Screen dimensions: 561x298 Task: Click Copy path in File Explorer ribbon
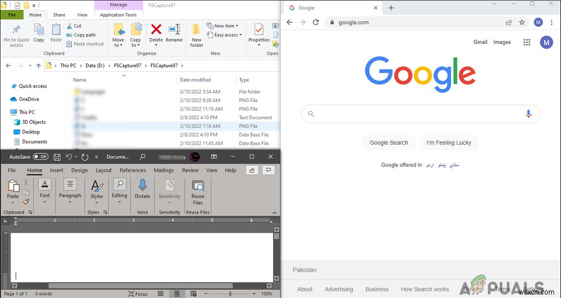point(81,35)
